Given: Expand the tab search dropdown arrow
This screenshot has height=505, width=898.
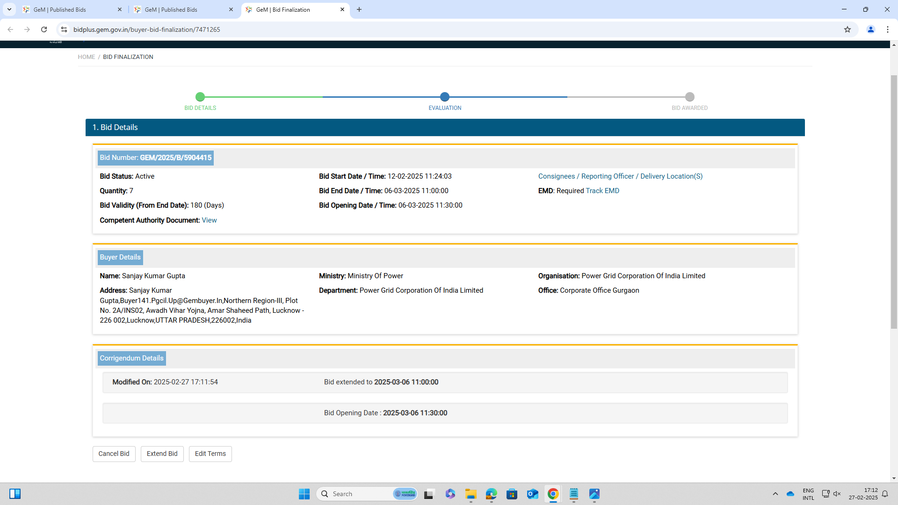Looking at the screenshot, I should pyautogui.click(x=9, y=9).
